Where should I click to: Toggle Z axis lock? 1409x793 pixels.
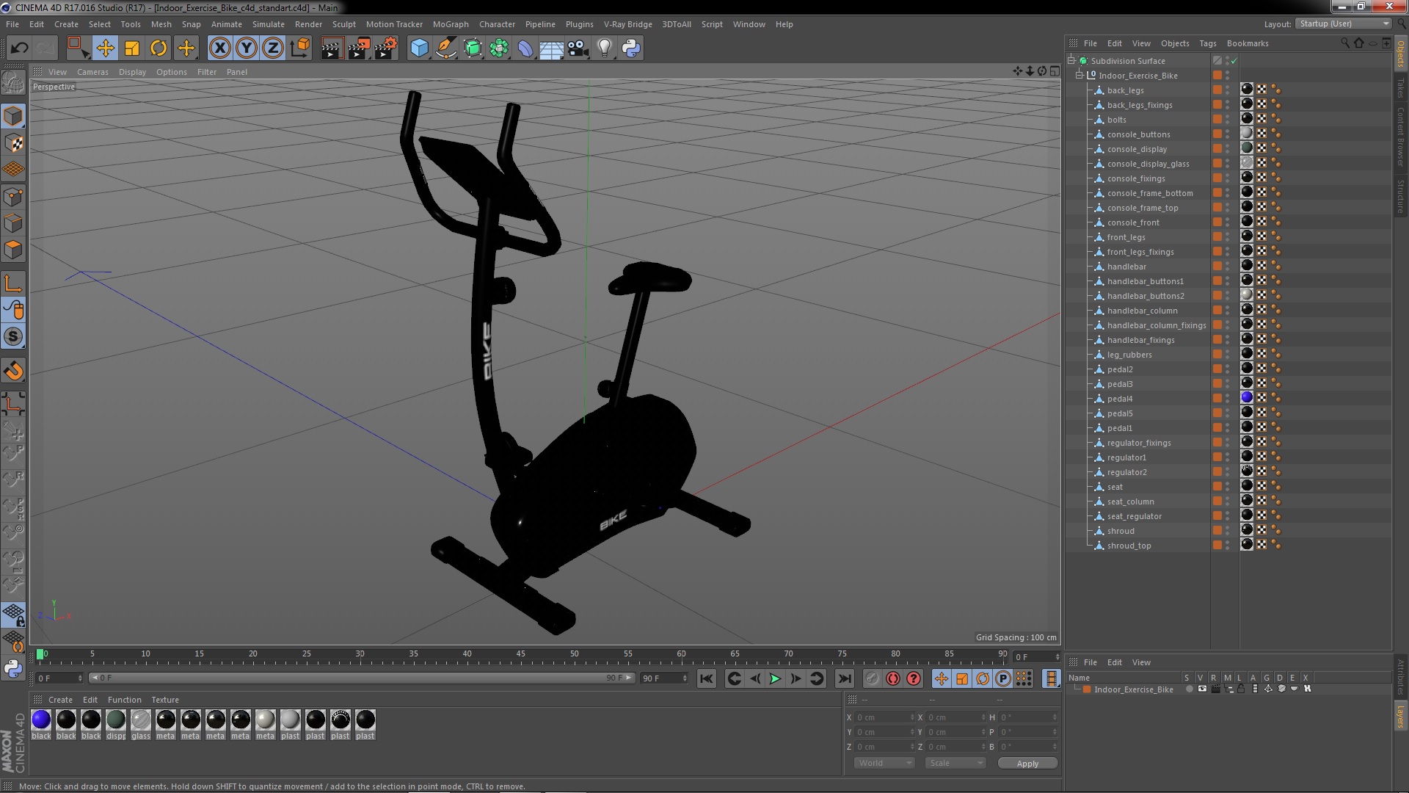273,48
